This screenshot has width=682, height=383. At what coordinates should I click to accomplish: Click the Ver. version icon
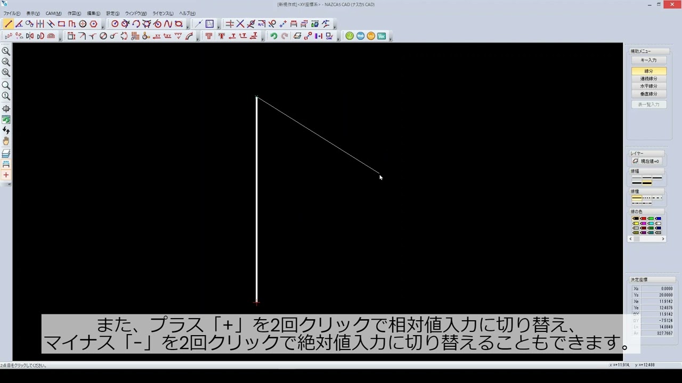(x=381, y=36)
